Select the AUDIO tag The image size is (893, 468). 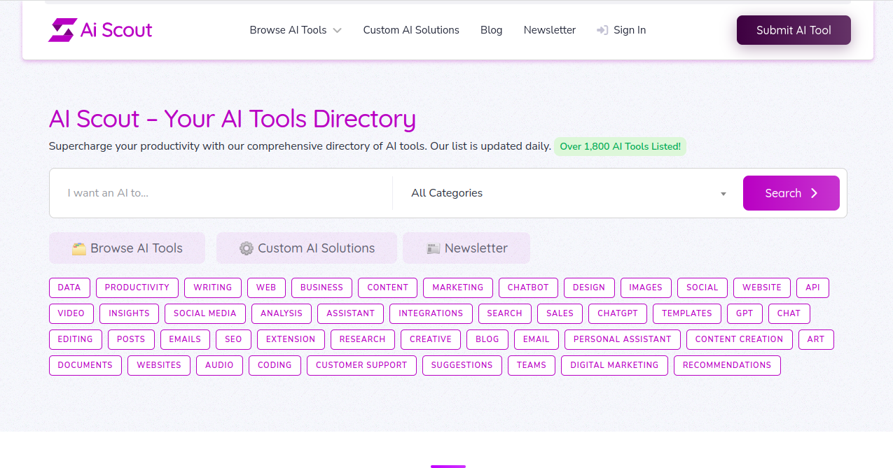click(x=219, y=365)
